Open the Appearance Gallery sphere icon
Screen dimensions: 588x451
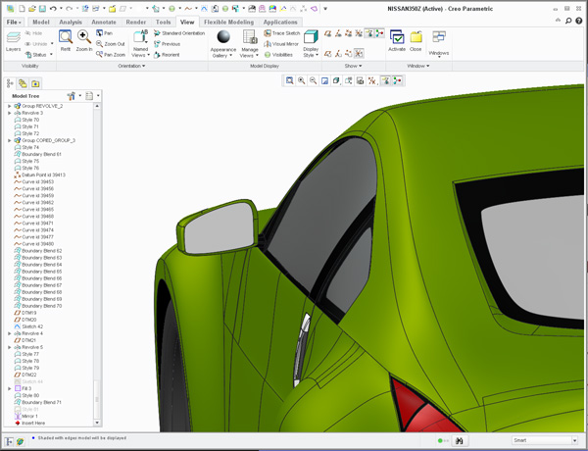[223, 37]
